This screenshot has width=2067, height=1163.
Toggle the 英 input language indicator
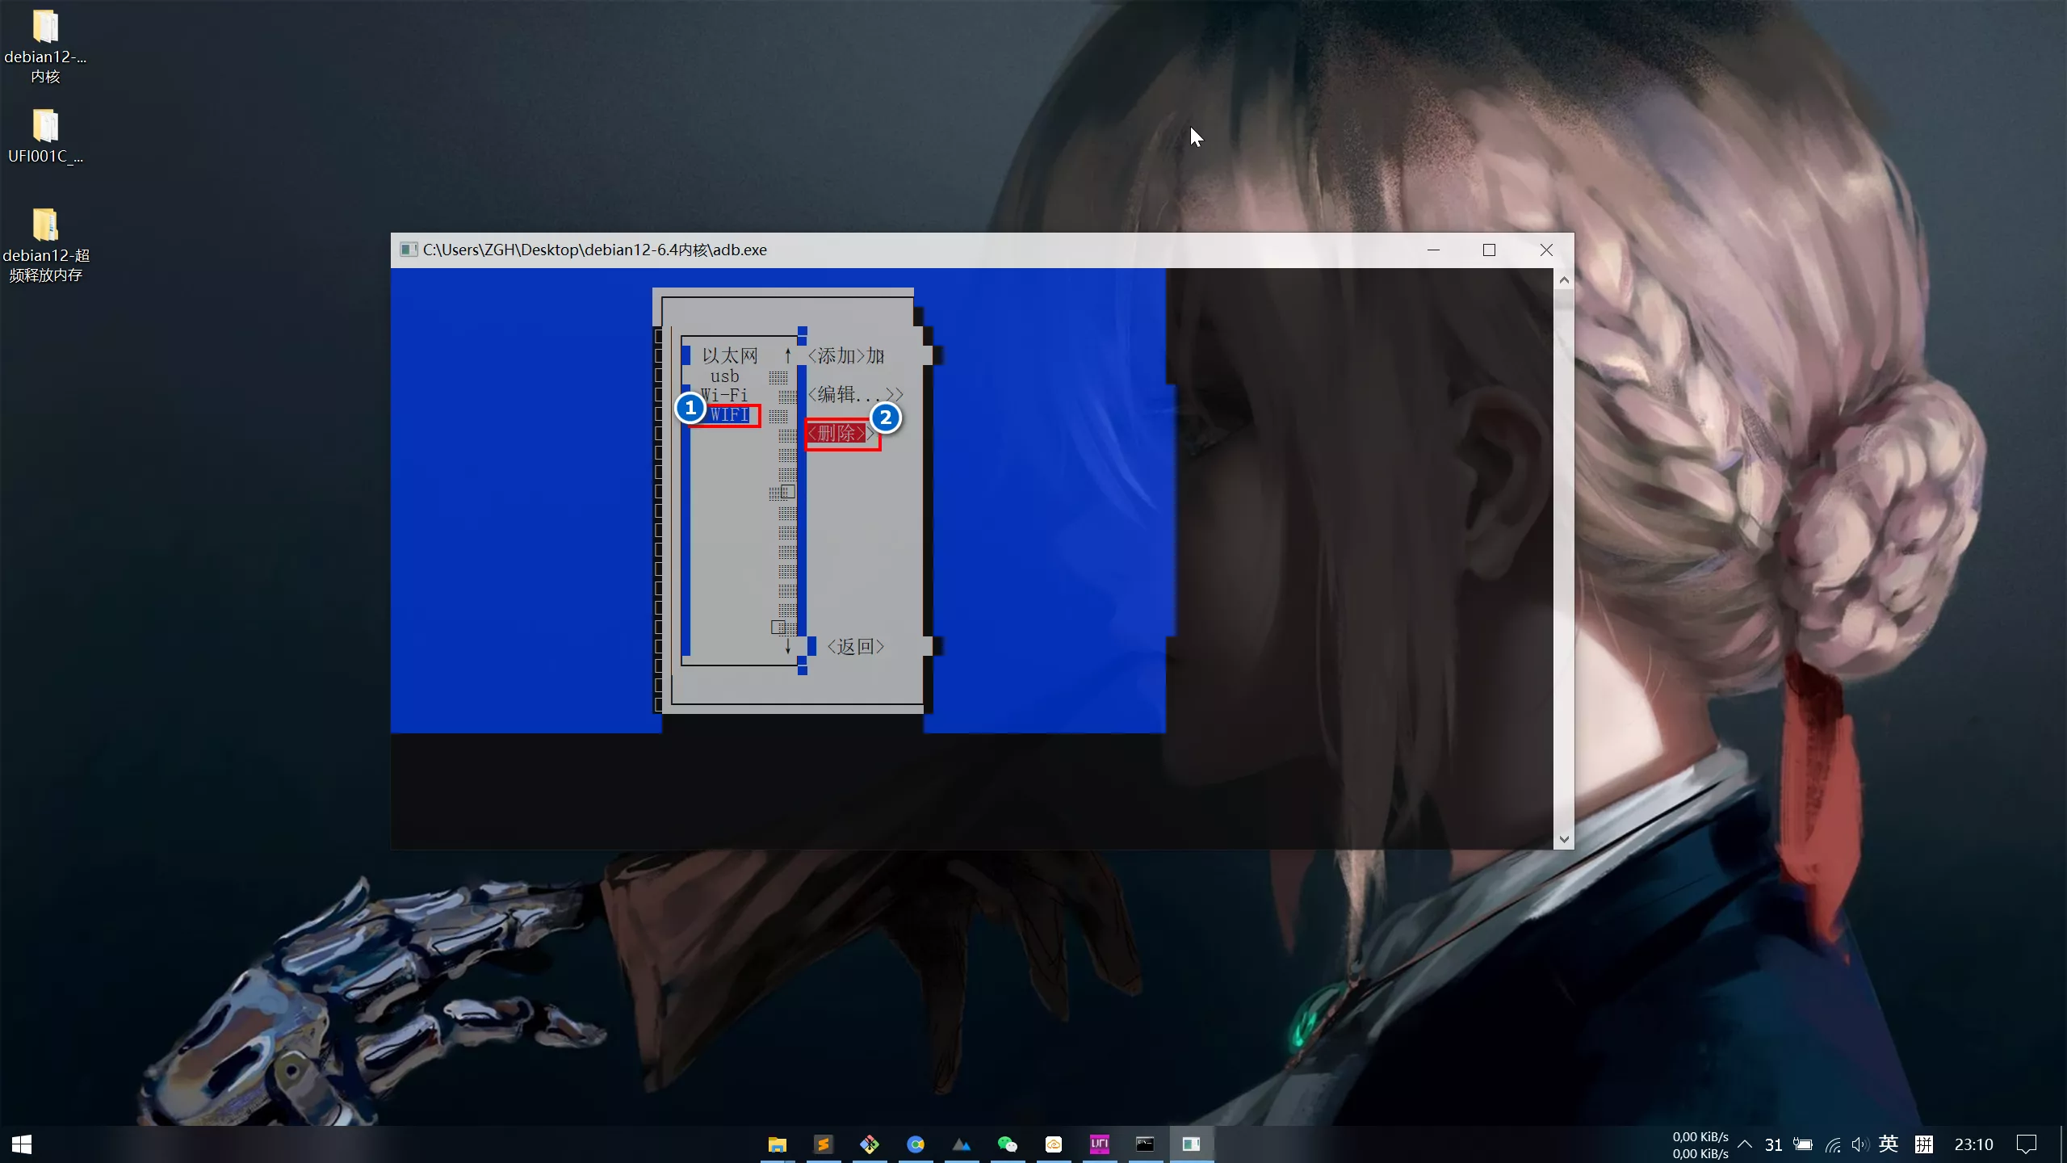coord(1888,1144)
